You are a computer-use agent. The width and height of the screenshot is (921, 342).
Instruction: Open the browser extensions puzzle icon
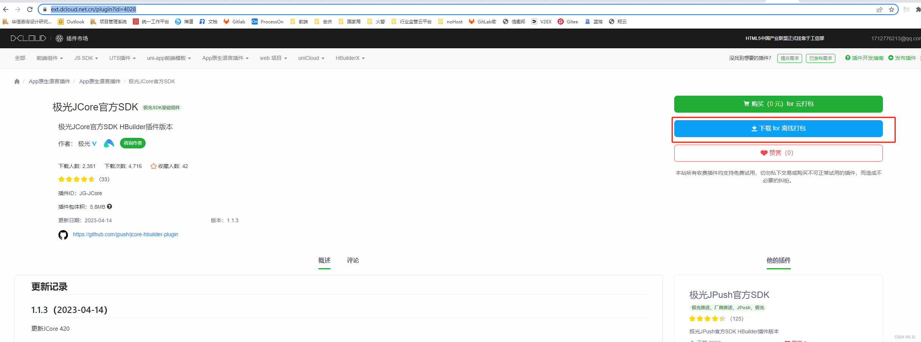[x=918, y=9]
